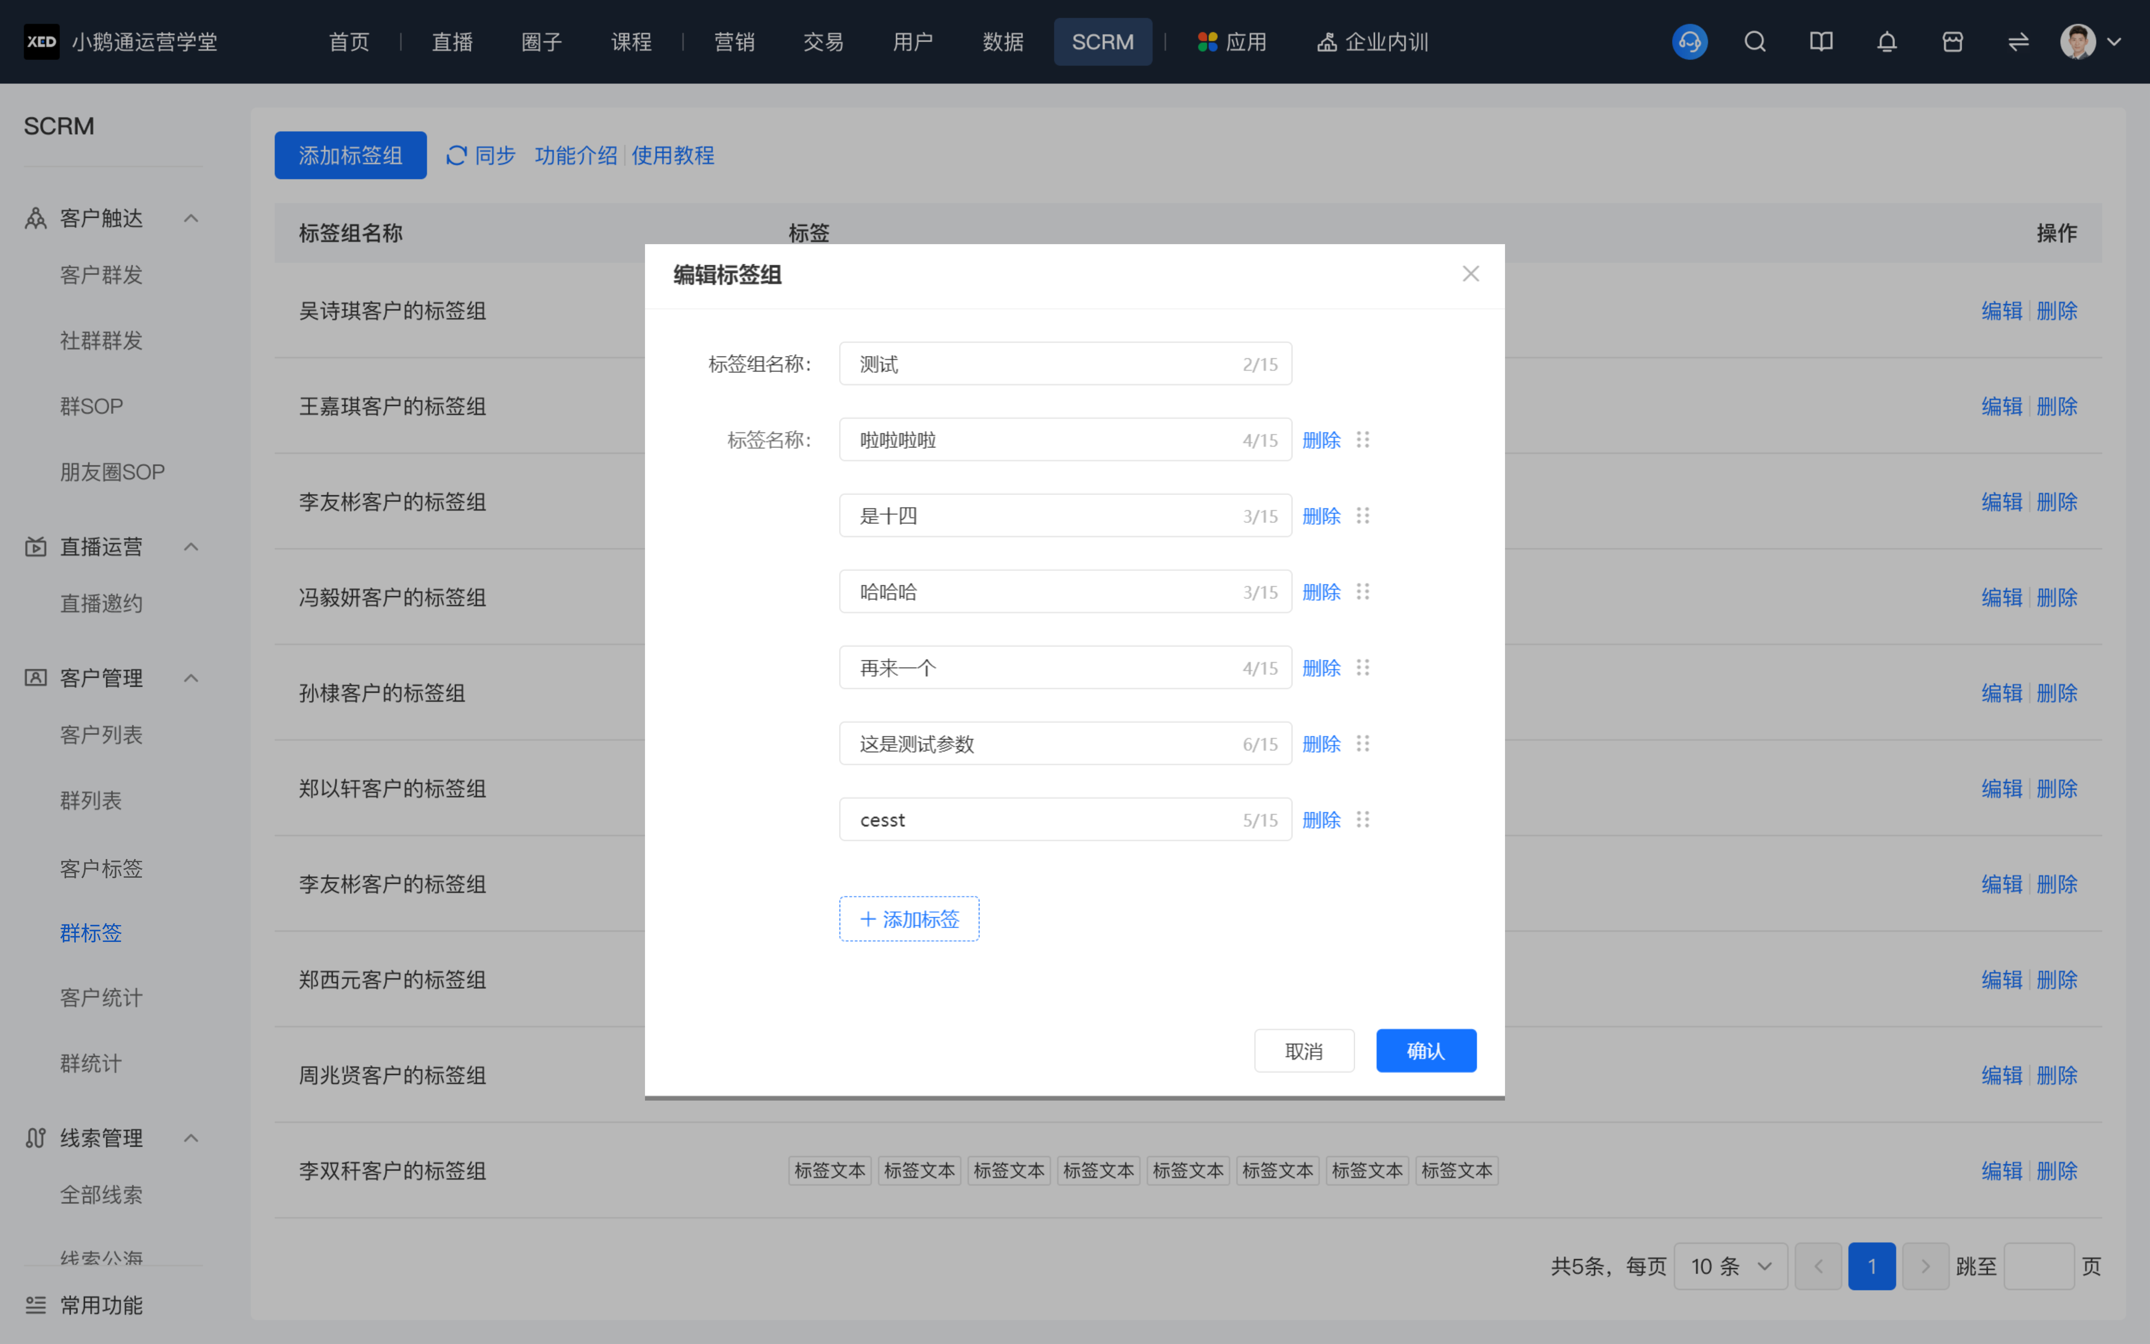Focus the 标签组名称 input with 测试

point(1065,364)
